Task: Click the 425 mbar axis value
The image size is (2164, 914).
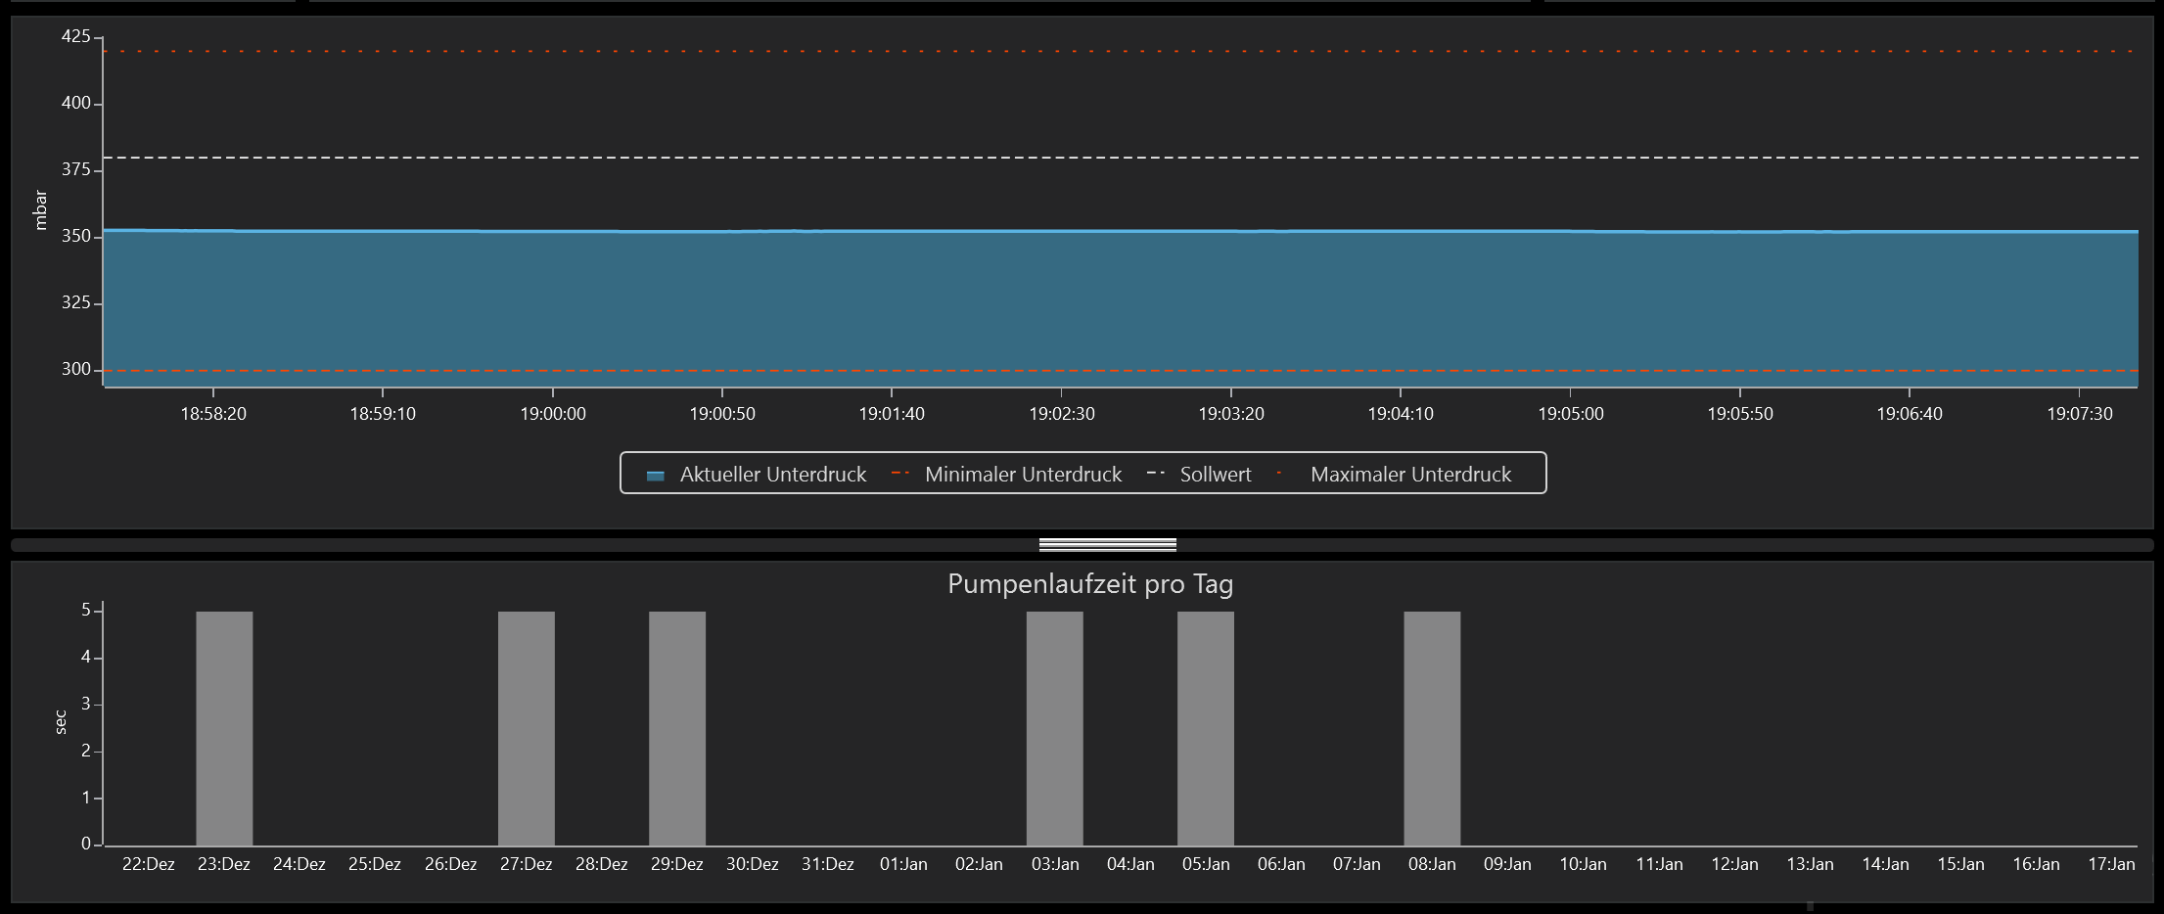Action: (75, 36)
